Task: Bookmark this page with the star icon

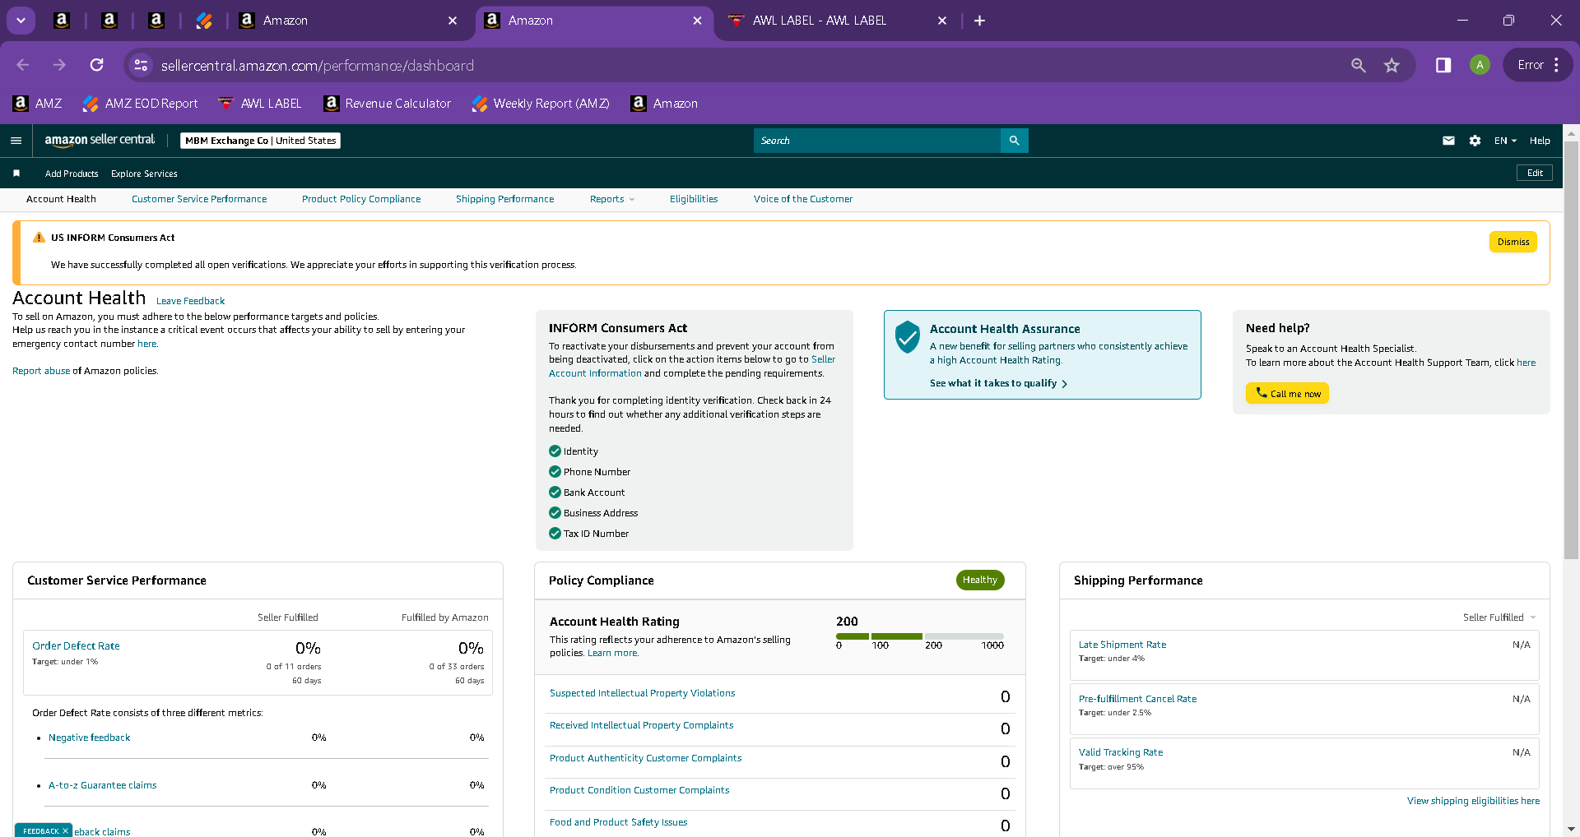Action: [1392, 65]
